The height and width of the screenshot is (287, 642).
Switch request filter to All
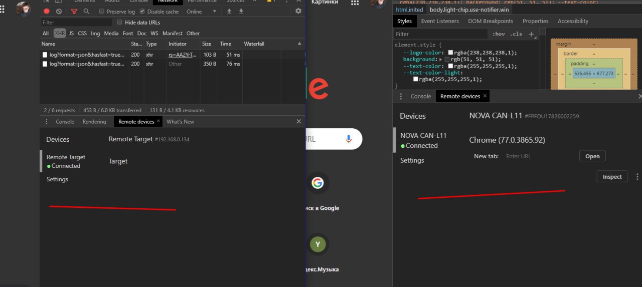46,34
